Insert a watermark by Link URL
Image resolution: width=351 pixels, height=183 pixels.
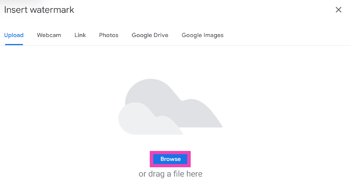click(80, 35)
